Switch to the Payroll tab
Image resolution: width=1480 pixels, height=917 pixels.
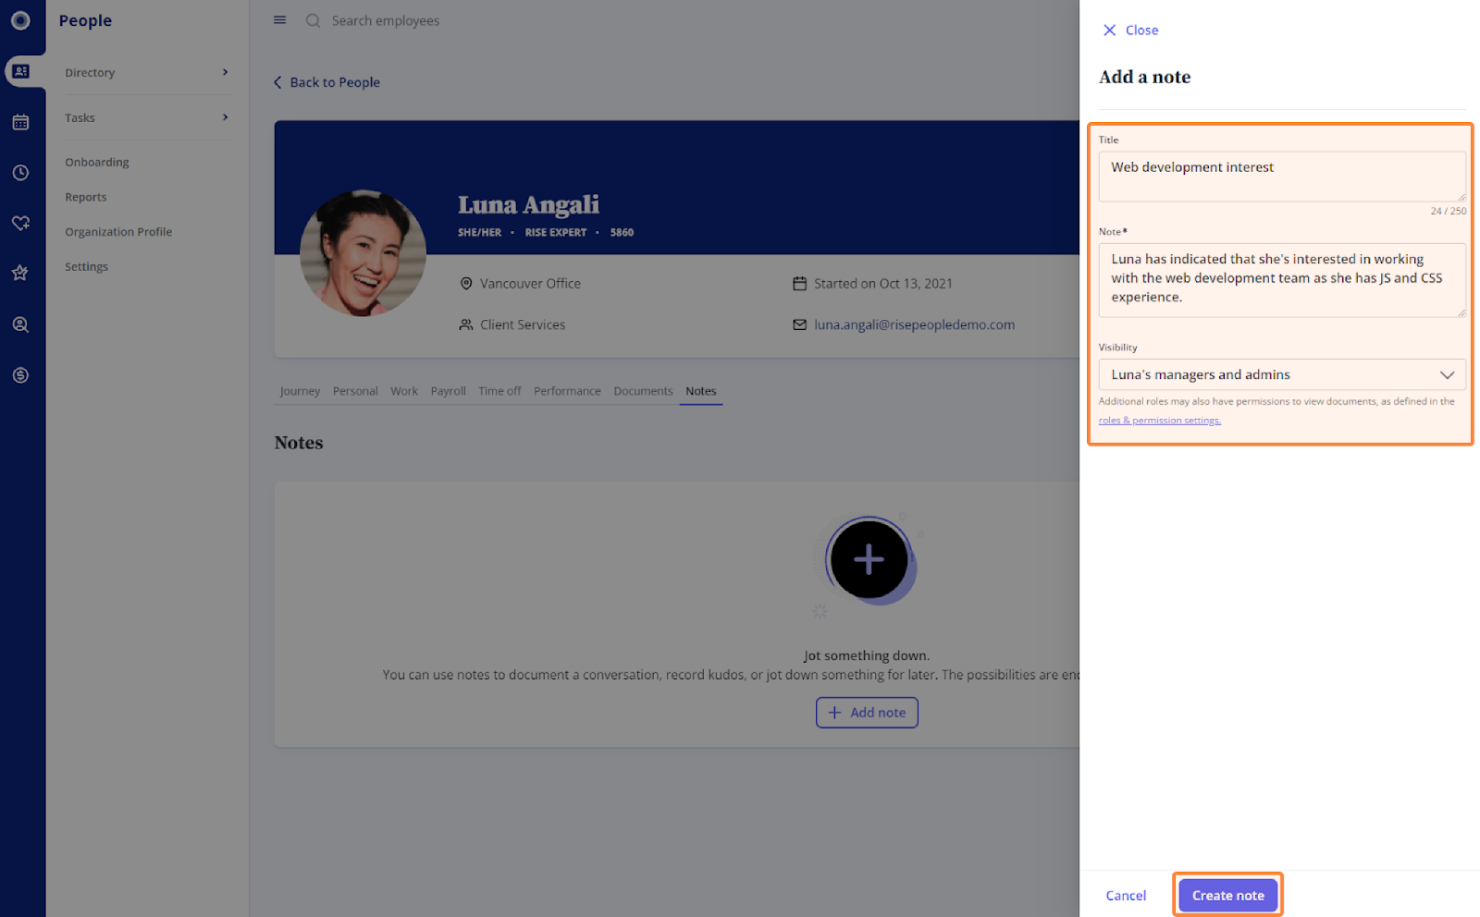coord(449,391)
